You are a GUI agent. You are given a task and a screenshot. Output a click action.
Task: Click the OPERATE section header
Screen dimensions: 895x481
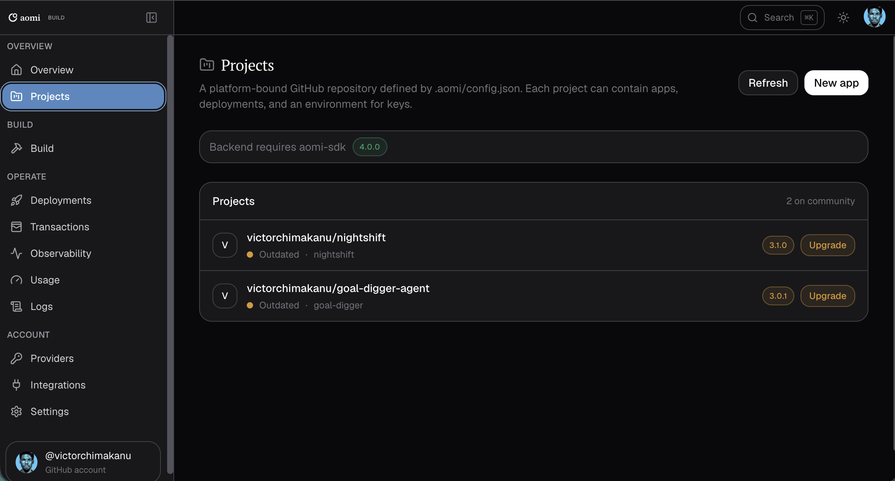(x=27, y=176)
